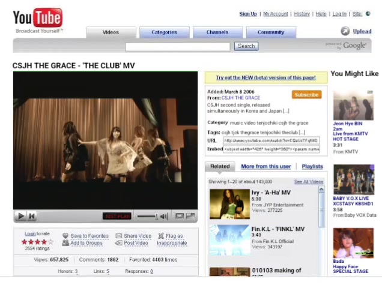Click the related list scroll-up arrow
382x288 pixels.
point(321,189)
